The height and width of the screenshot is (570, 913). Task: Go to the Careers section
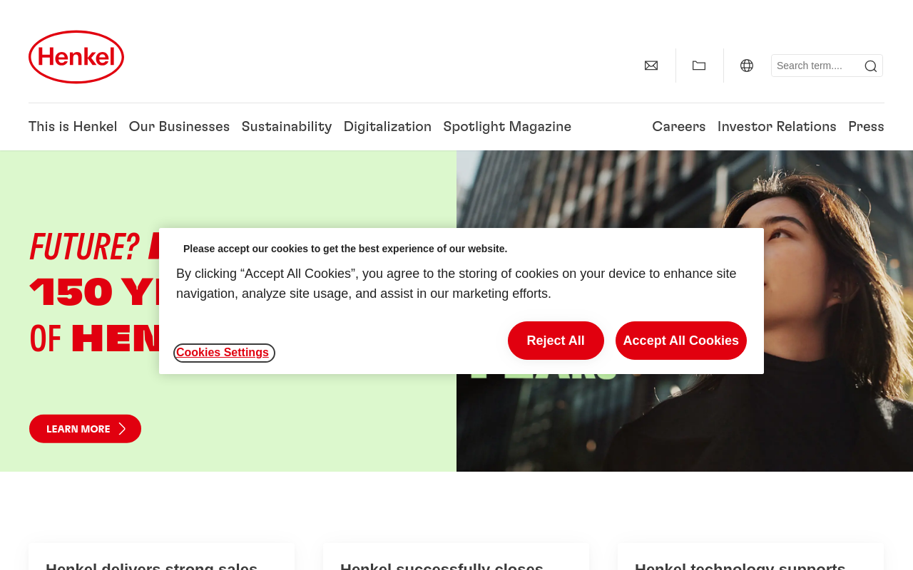pyautogui.click(x=679, y=127)
